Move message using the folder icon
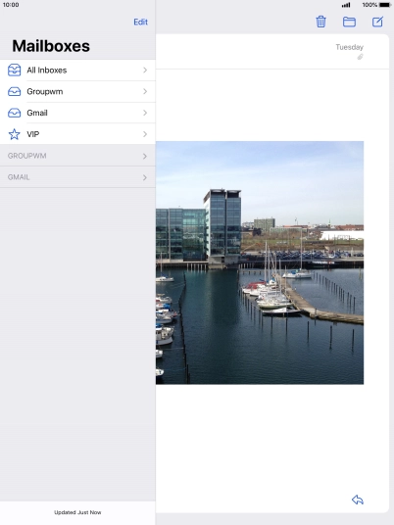394x525 pixels. (x=349, y=23)
